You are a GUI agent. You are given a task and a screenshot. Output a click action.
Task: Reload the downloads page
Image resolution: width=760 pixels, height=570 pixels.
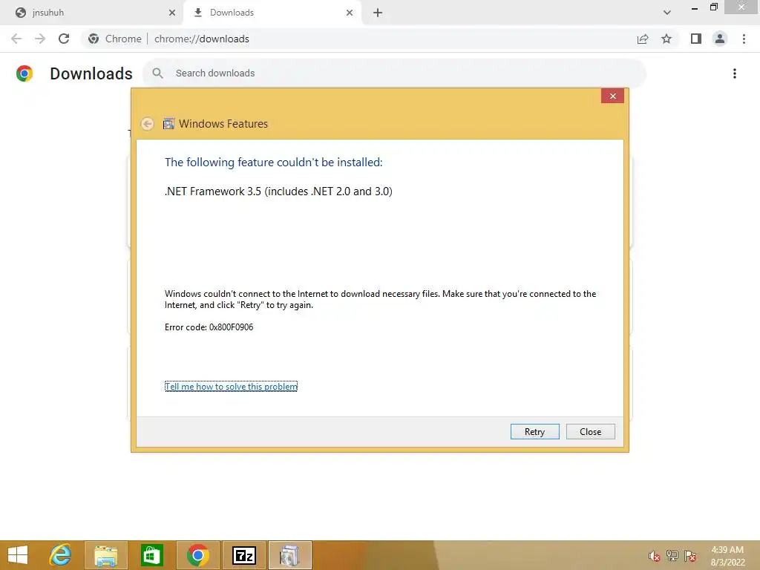coord(64,39)
